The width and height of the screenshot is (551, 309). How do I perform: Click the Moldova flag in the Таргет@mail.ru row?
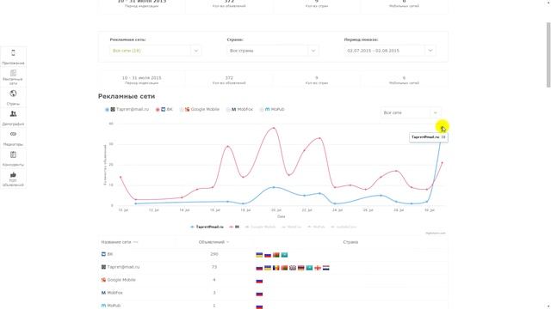[276, 268]
